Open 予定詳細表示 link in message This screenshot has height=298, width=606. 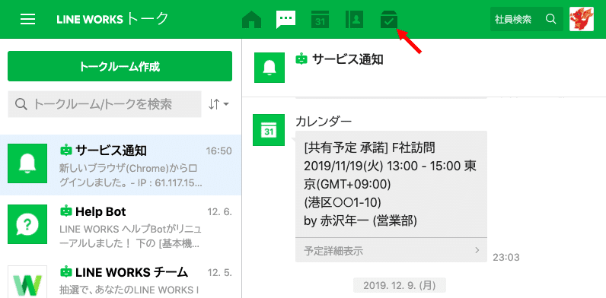click(x=391, y=250)
